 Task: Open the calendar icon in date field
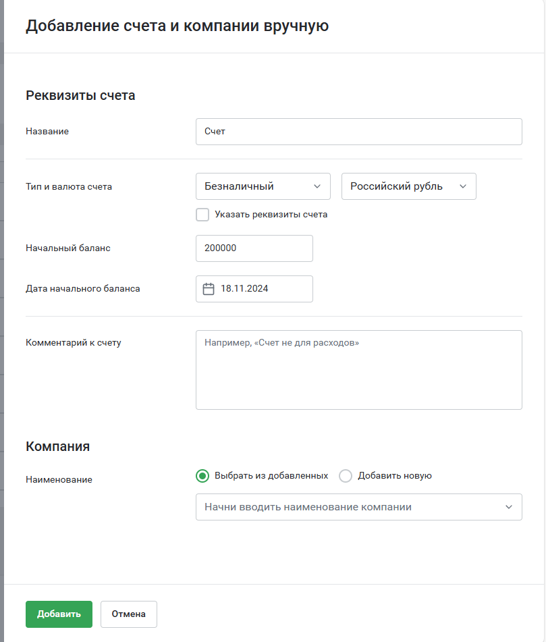[209, 289]
